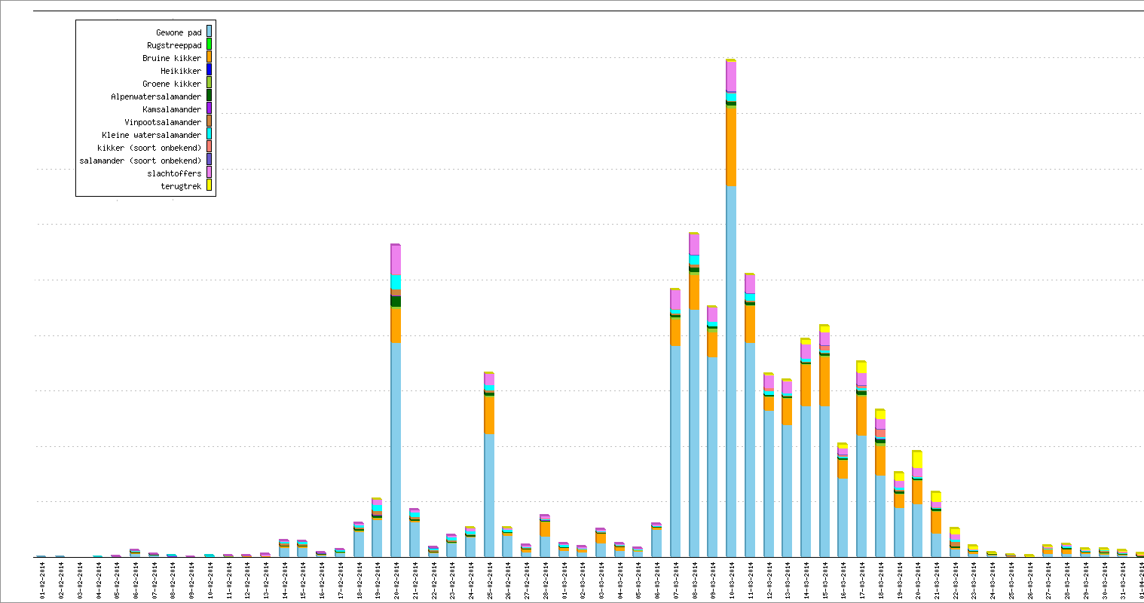Click the Vinpootsalamander legend label
This screenshot has height=603, width=1144.
[x=163, y=122]
